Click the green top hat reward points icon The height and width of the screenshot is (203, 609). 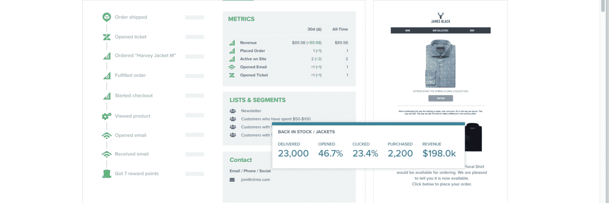[x=106, y=174]
